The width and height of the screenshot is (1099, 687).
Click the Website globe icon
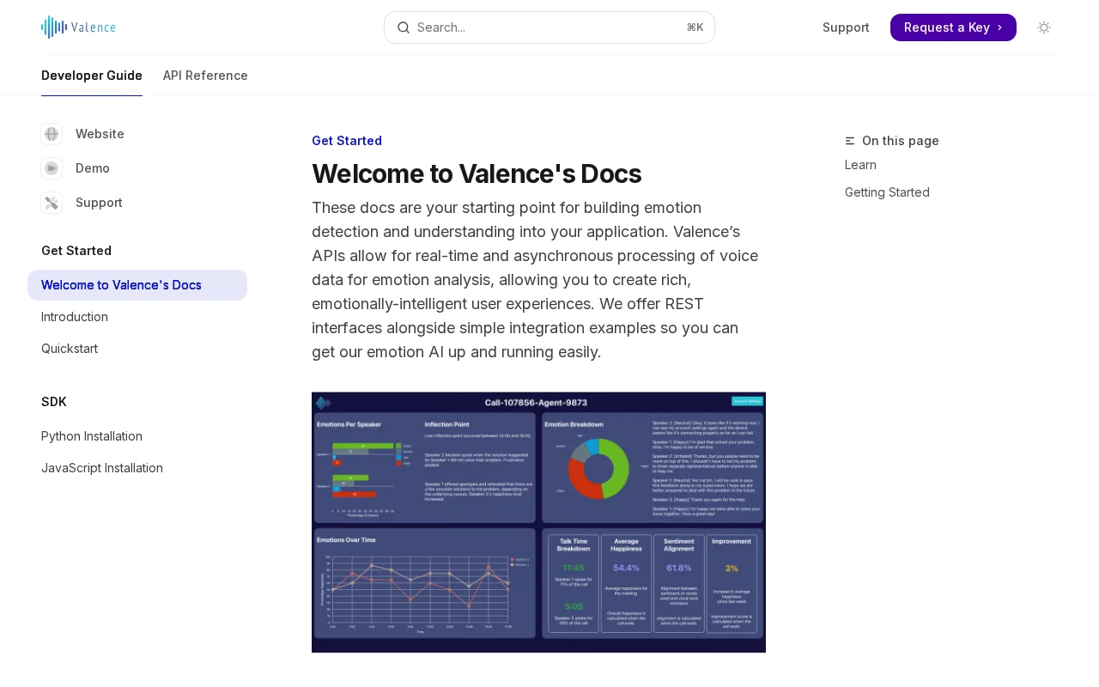(52, 134)
